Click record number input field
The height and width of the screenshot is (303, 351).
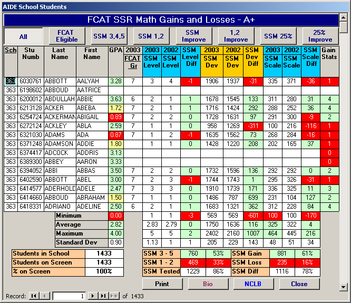tap(69, 296)
